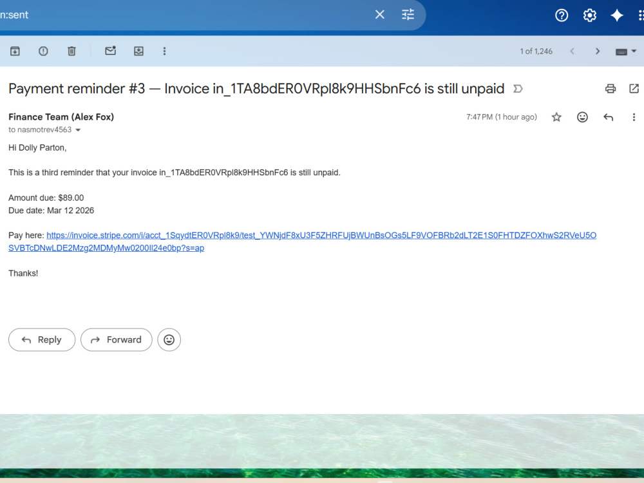Report this email as spam
644x483 pixels.
43,51
